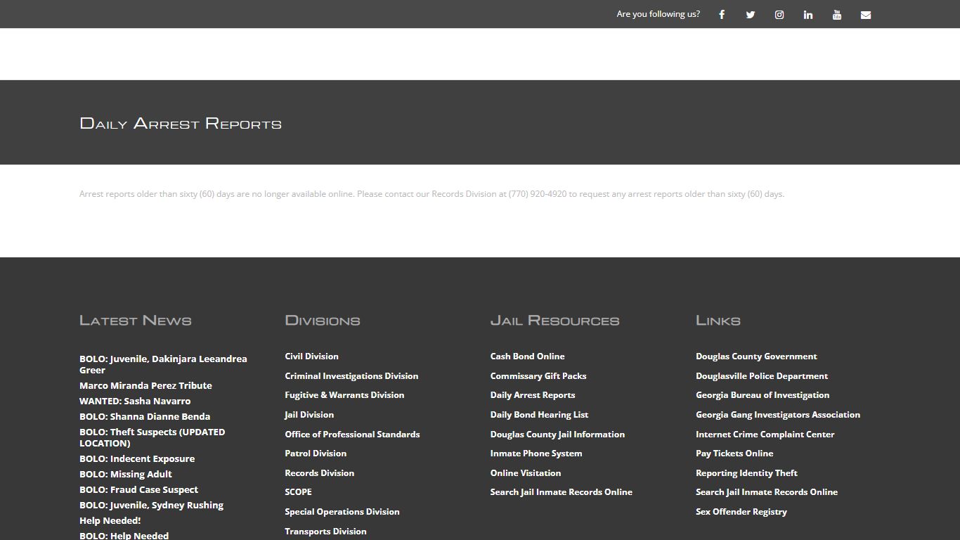Open the Twitter profile icon
960x540 pixels.
coord(751,14)
